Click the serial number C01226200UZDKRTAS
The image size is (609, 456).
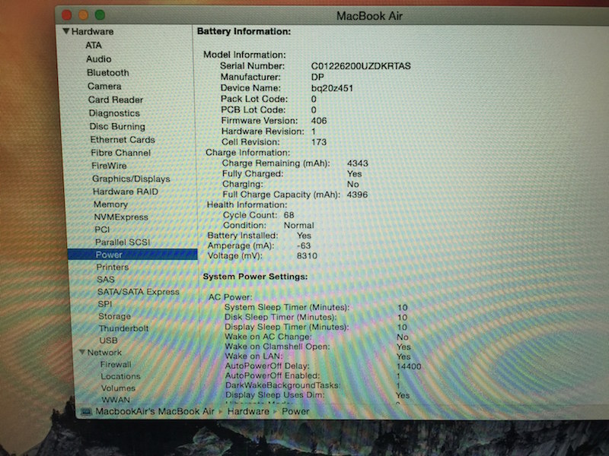(x=361, y=66)
